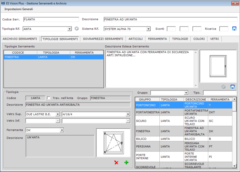Select the PORTAFINESTRA row in the grid
The height and width of the screenshot is (172, 240).
pyautogui.click(x=184, y=112)
